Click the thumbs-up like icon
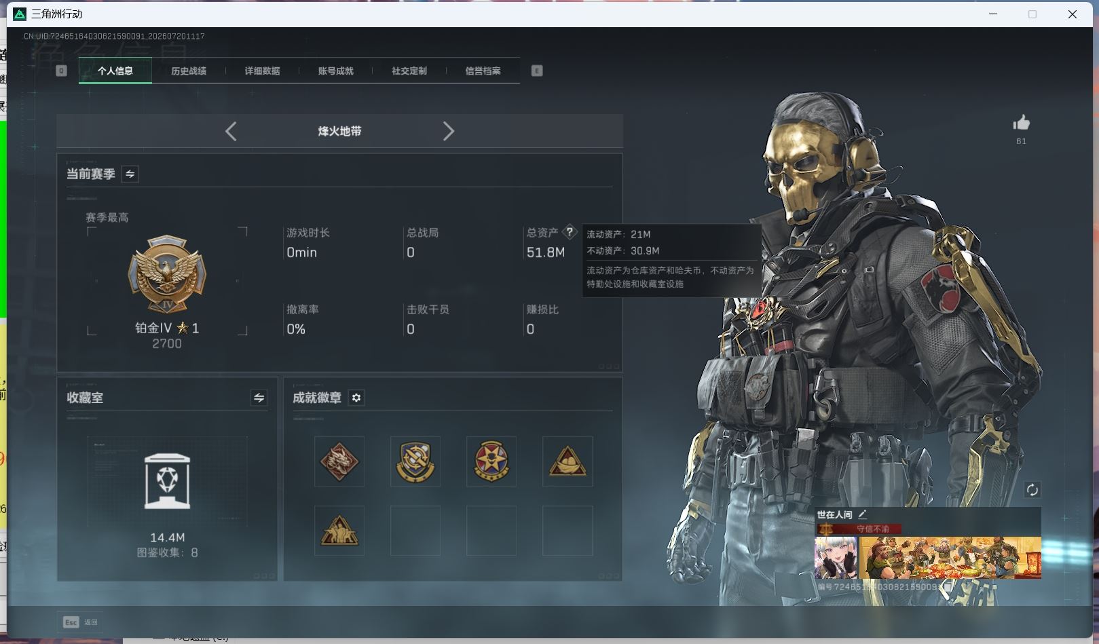 tap(1021, 123)
